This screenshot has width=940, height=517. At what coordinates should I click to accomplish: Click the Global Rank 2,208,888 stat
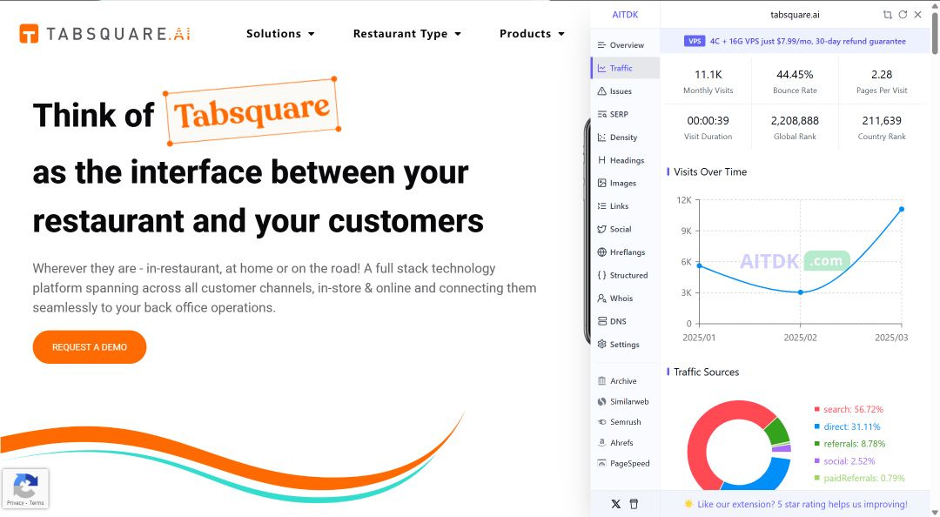click(795, 128)
